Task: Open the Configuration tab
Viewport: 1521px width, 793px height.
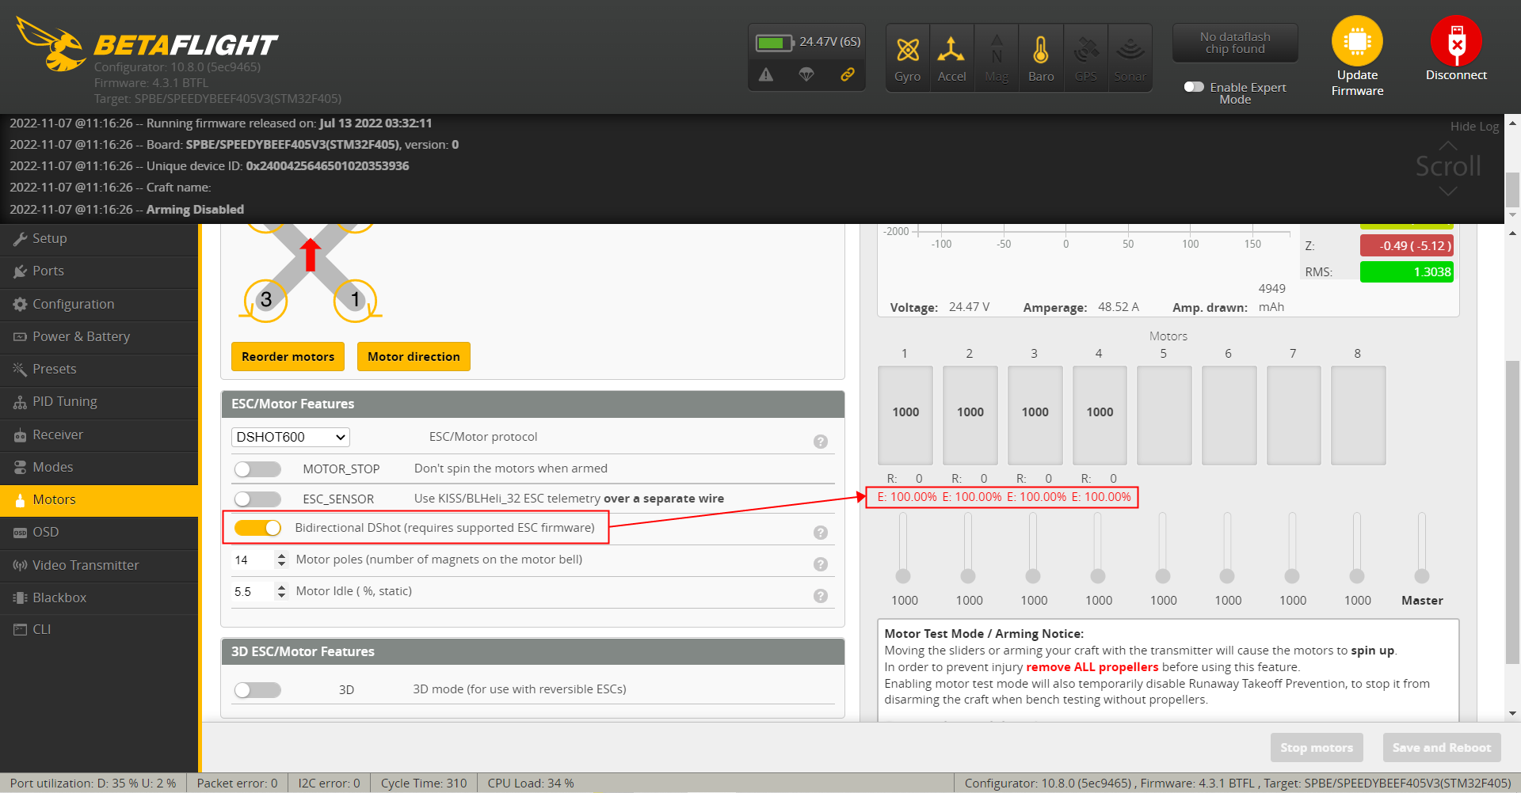Action: (99, 304)
